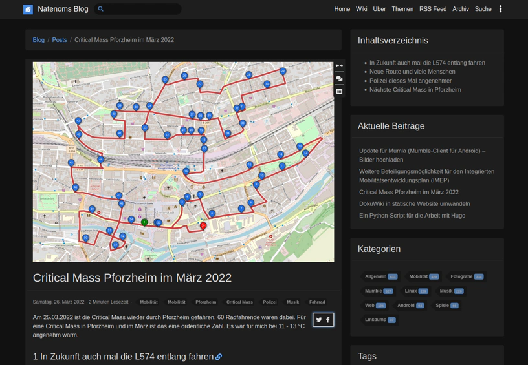Open the Archiv page
528x365 pixels.
(x=460, y=9)
